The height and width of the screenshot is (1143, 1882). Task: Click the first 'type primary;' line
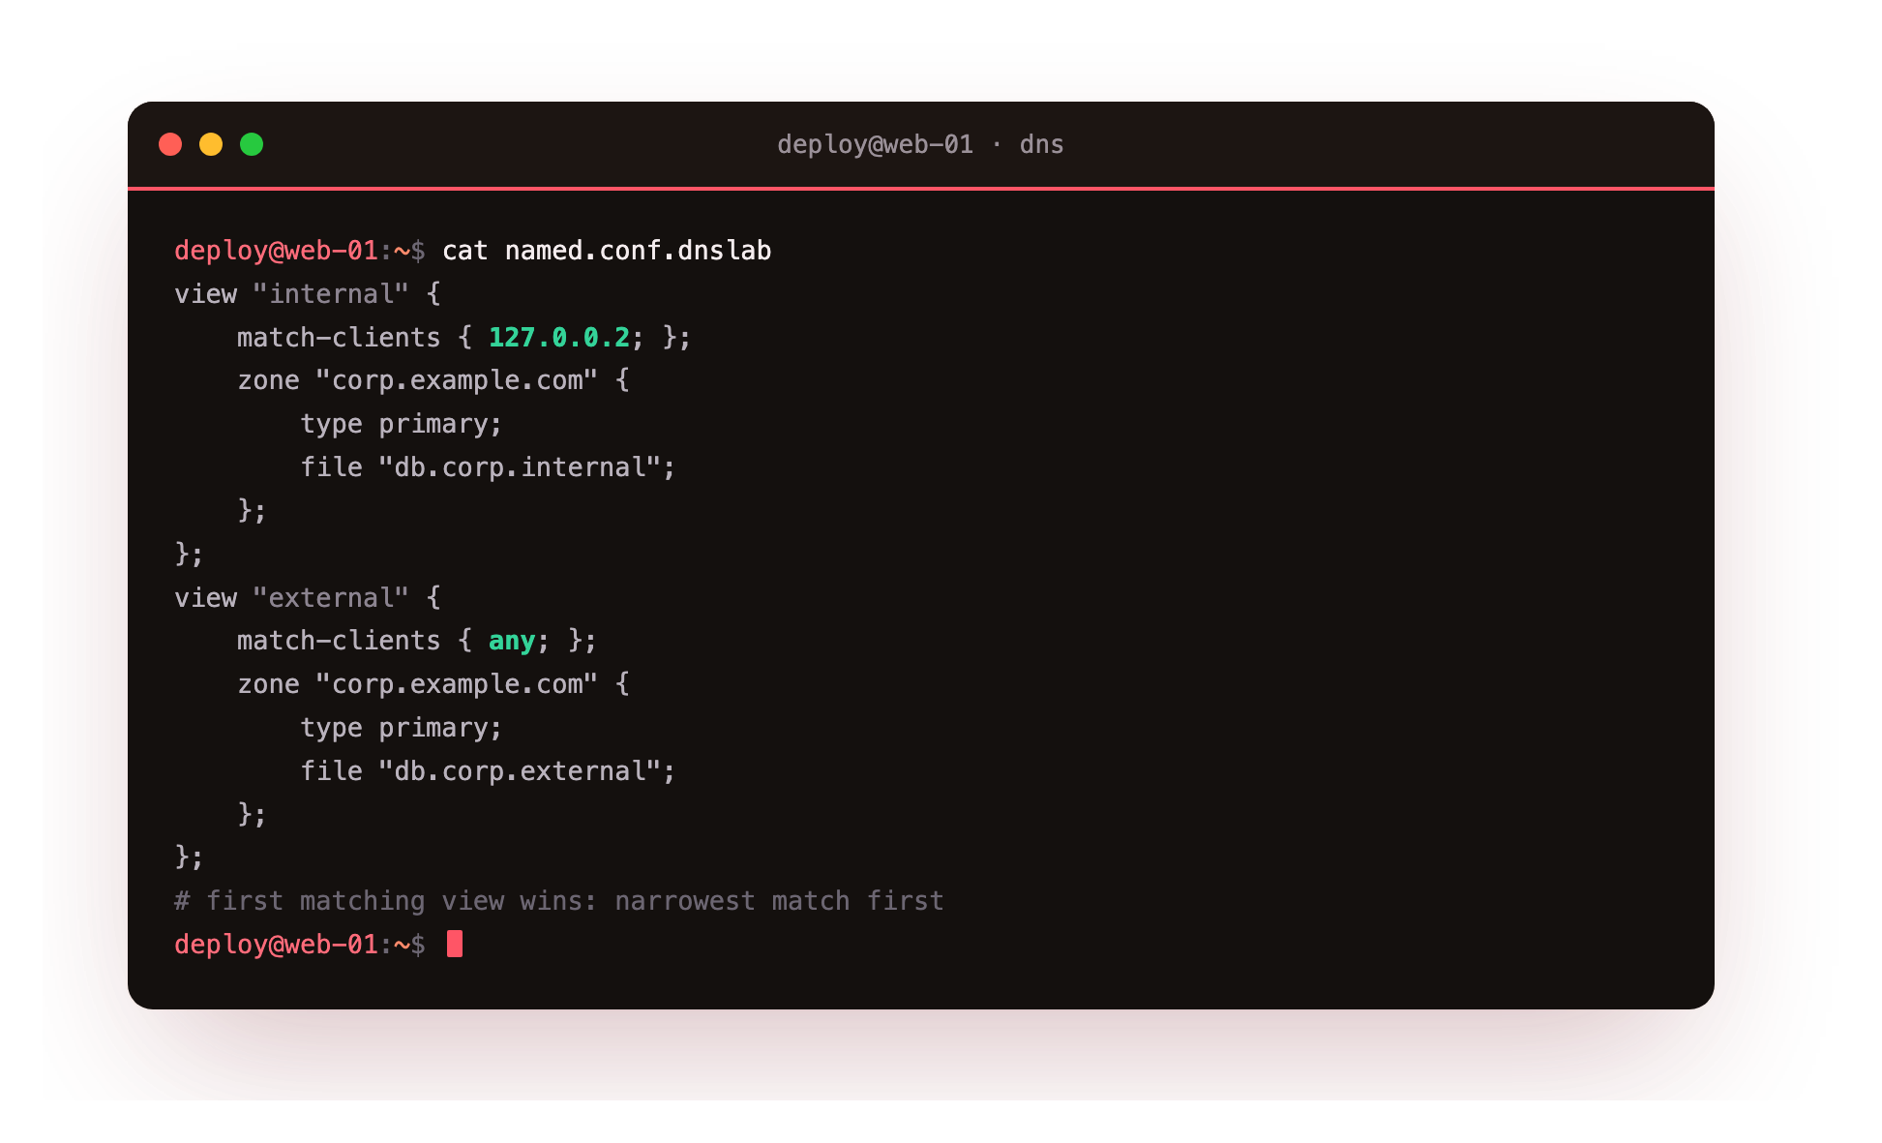point(402,425)
